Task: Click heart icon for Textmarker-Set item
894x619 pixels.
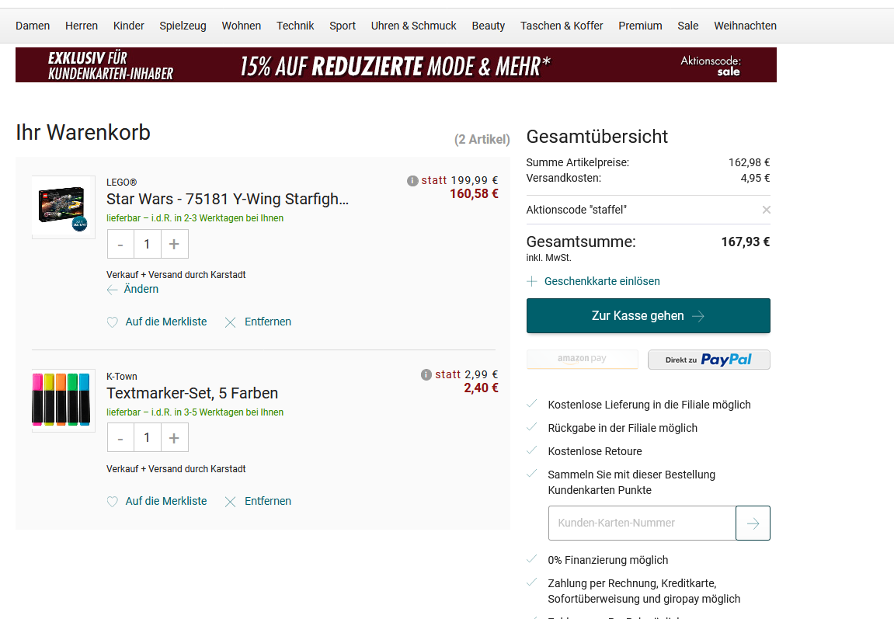Action: [113, 502]
